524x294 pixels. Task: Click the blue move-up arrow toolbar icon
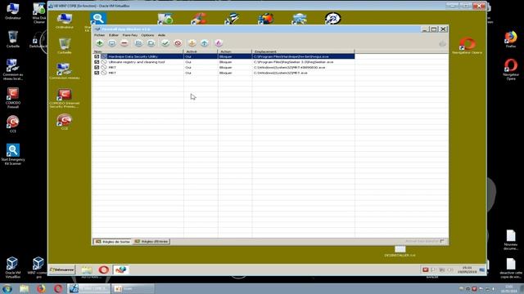pyautogui.click(x=205, y=43)
